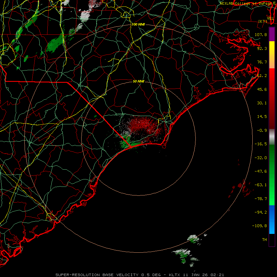The height and width of the screenshot is (277, 277).
Task: Click the -47.6 value on velocity scale
Action: point(261,171)
